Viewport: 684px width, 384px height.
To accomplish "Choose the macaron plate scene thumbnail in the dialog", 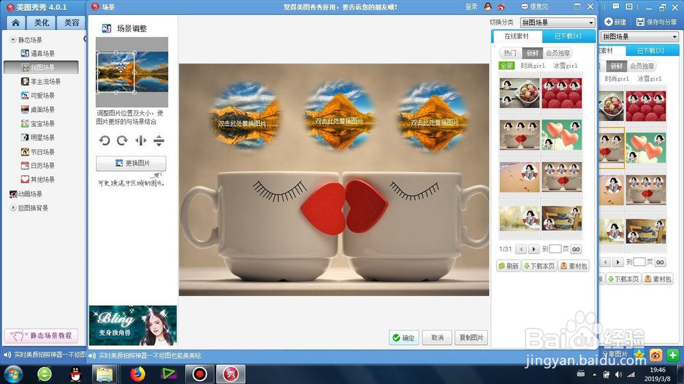I will tap(520, 94).
